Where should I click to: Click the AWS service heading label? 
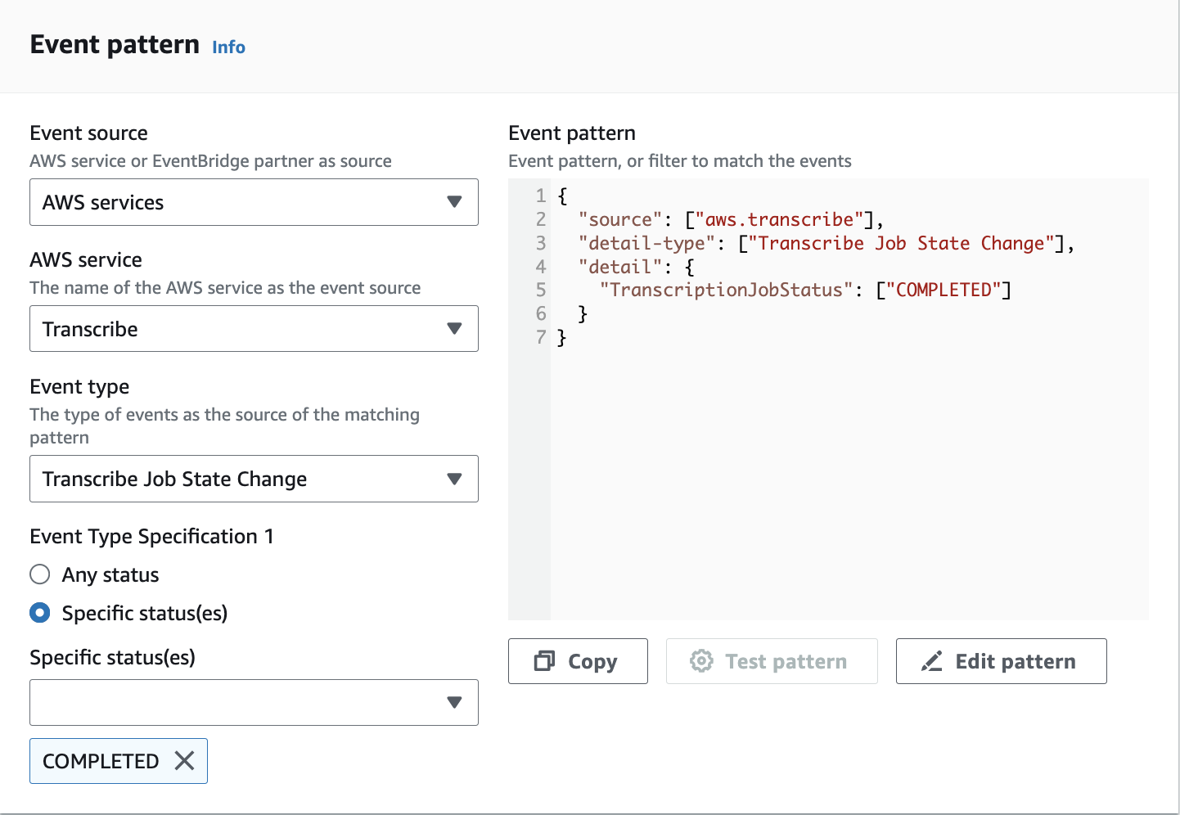pyautogui.click(x=86, y=260)
